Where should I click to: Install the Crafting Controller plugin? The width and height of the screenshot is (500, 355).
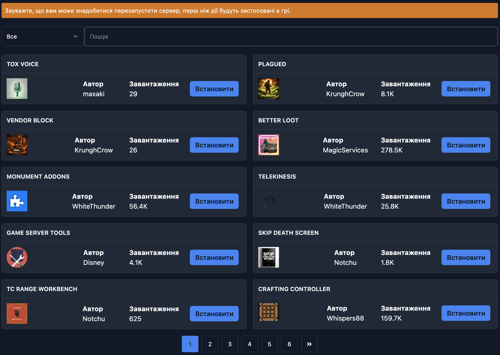[466, 313]
